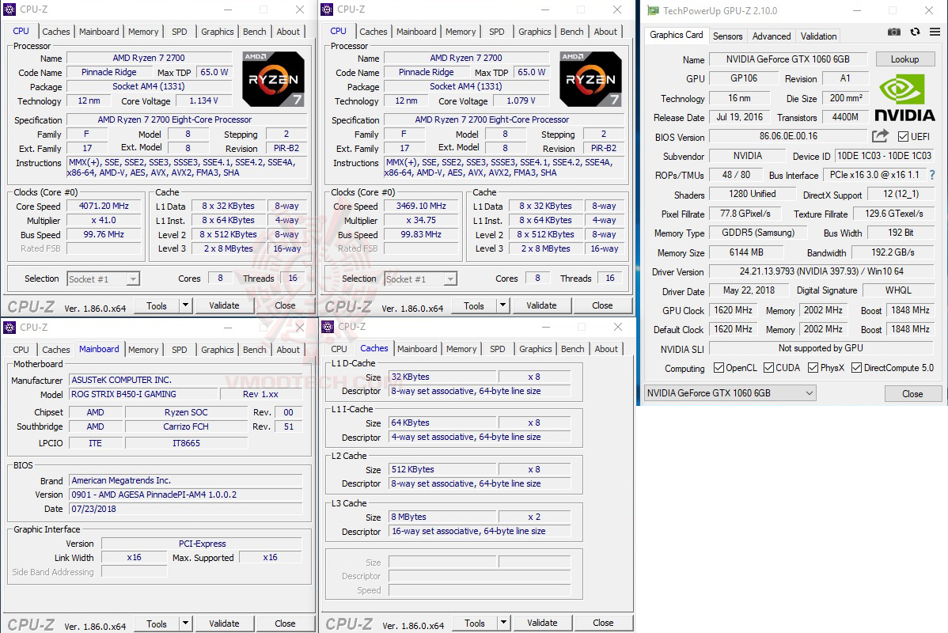Viewport: 948px width, 633px height.
Task: Click the BIOS date 07/23/2018 field
Action: click(186, 509)
